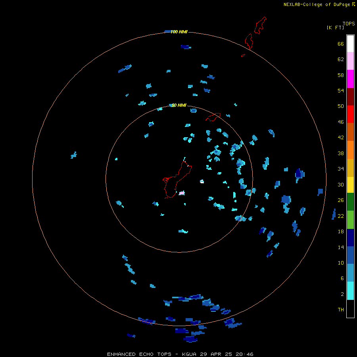The width and height of the screenshot is (357, 357).
Task: Click the "NEXLAB-College of DuPage" credit text
Action: 317,4
